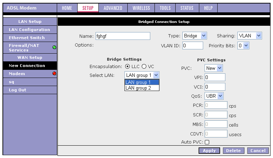Open the WIRELESS tab
Viewport: 273px width, 158px height.
click(141, 8)
